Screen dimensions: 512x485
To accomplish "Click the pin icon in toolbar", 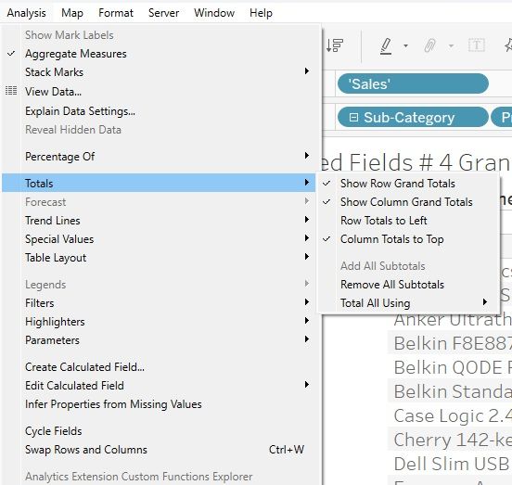I will [508, 45].
